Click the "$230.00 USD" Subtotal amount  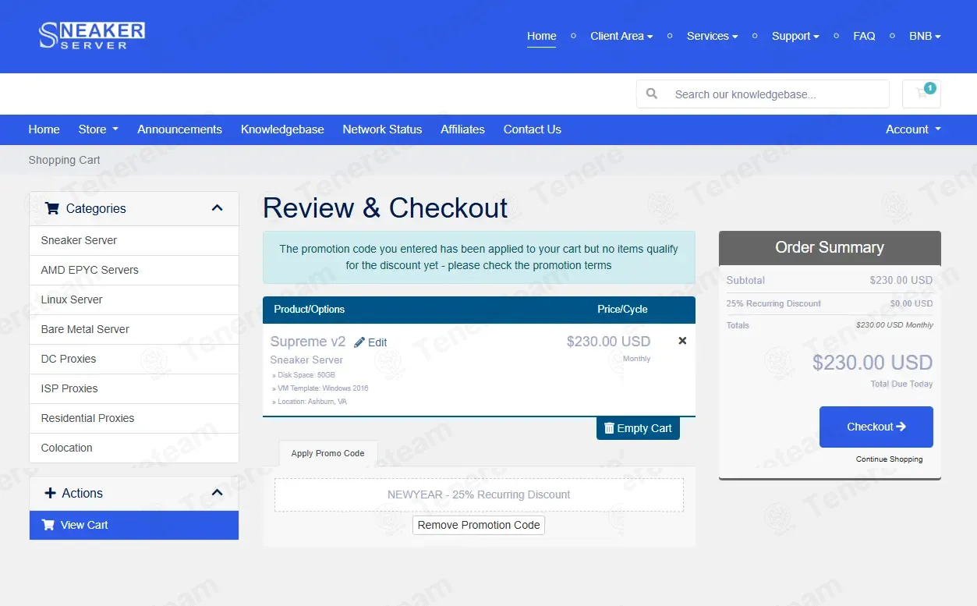click(x=901, y=280)
